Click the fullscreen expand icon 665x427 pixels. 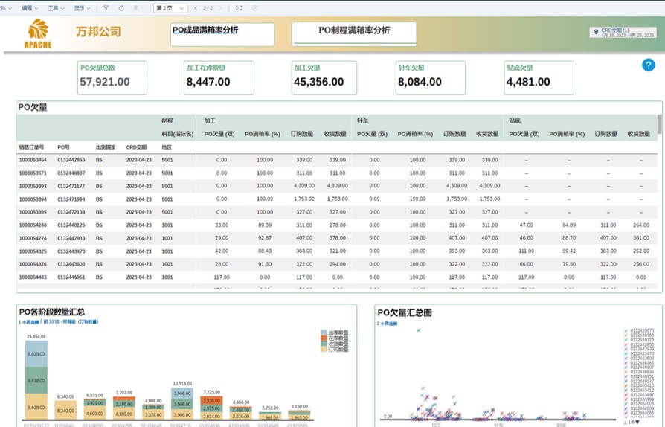pyautogui.click(x=239, y=8)
